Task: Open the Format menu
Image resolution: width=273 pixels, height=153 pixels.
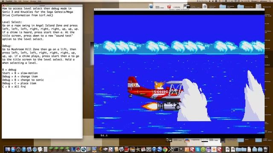Action: [x=26, y=1]
